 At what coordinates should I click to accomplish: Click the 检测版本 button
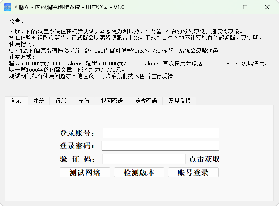pyautogui.click(x=139, y=173)
